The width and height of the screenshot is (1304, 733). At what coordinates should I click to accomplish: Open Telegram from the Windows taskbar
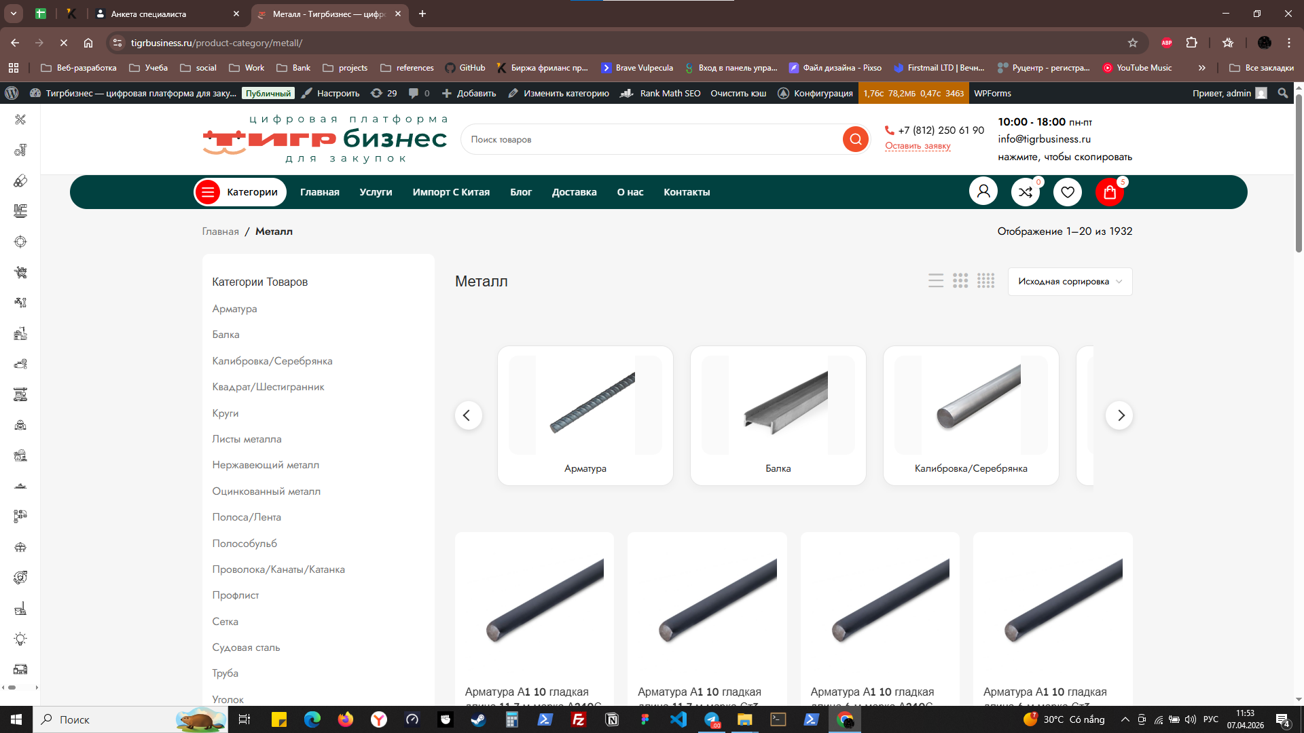712,719
